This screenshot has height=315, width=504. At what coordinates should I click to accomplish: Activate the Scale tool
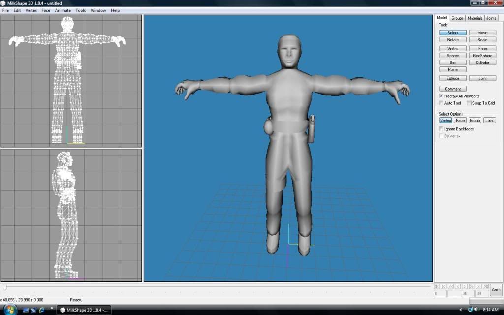(x=482, y=40)
